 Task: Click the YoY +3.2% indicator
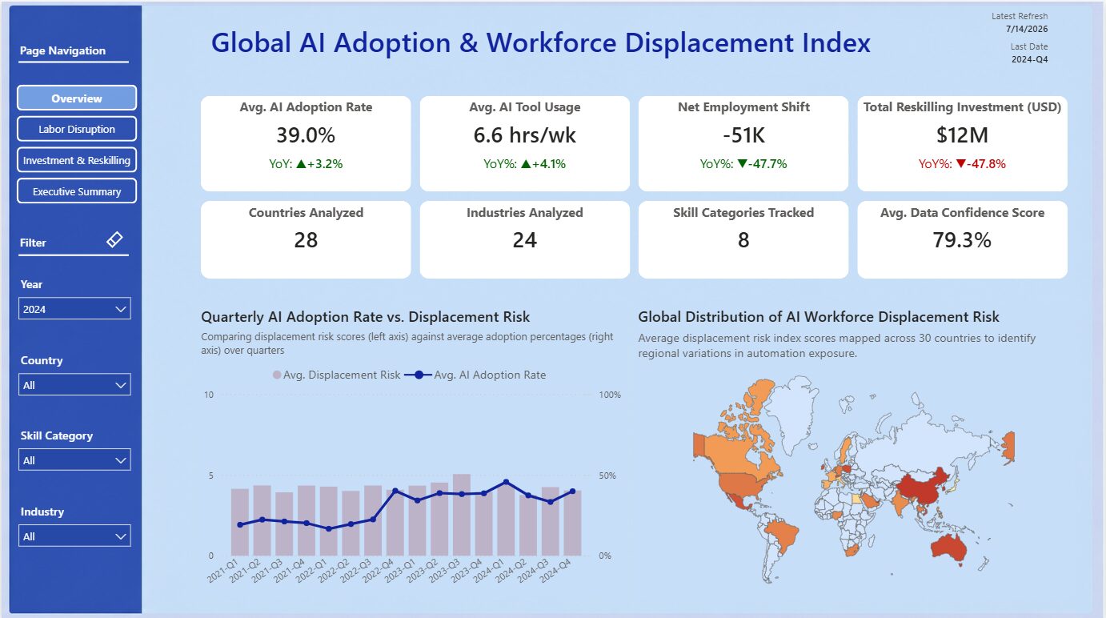pyautogui.click(x=306, y=164)
